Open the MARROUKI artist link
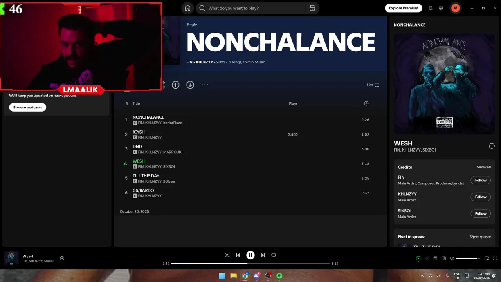Image resolution: width=501 pixels, height=282 pixels. tap(173, 152)
